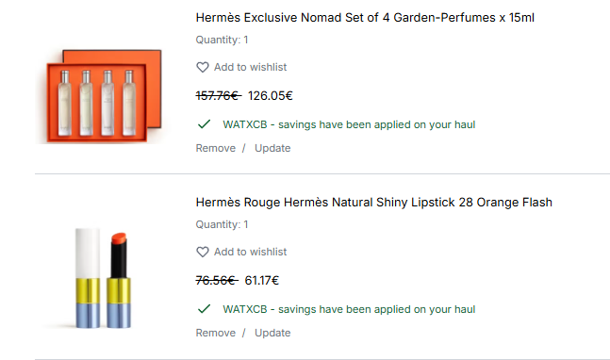Click the heart icon for the Nomad perfume set
610x360 pixels.
(203, 67)
